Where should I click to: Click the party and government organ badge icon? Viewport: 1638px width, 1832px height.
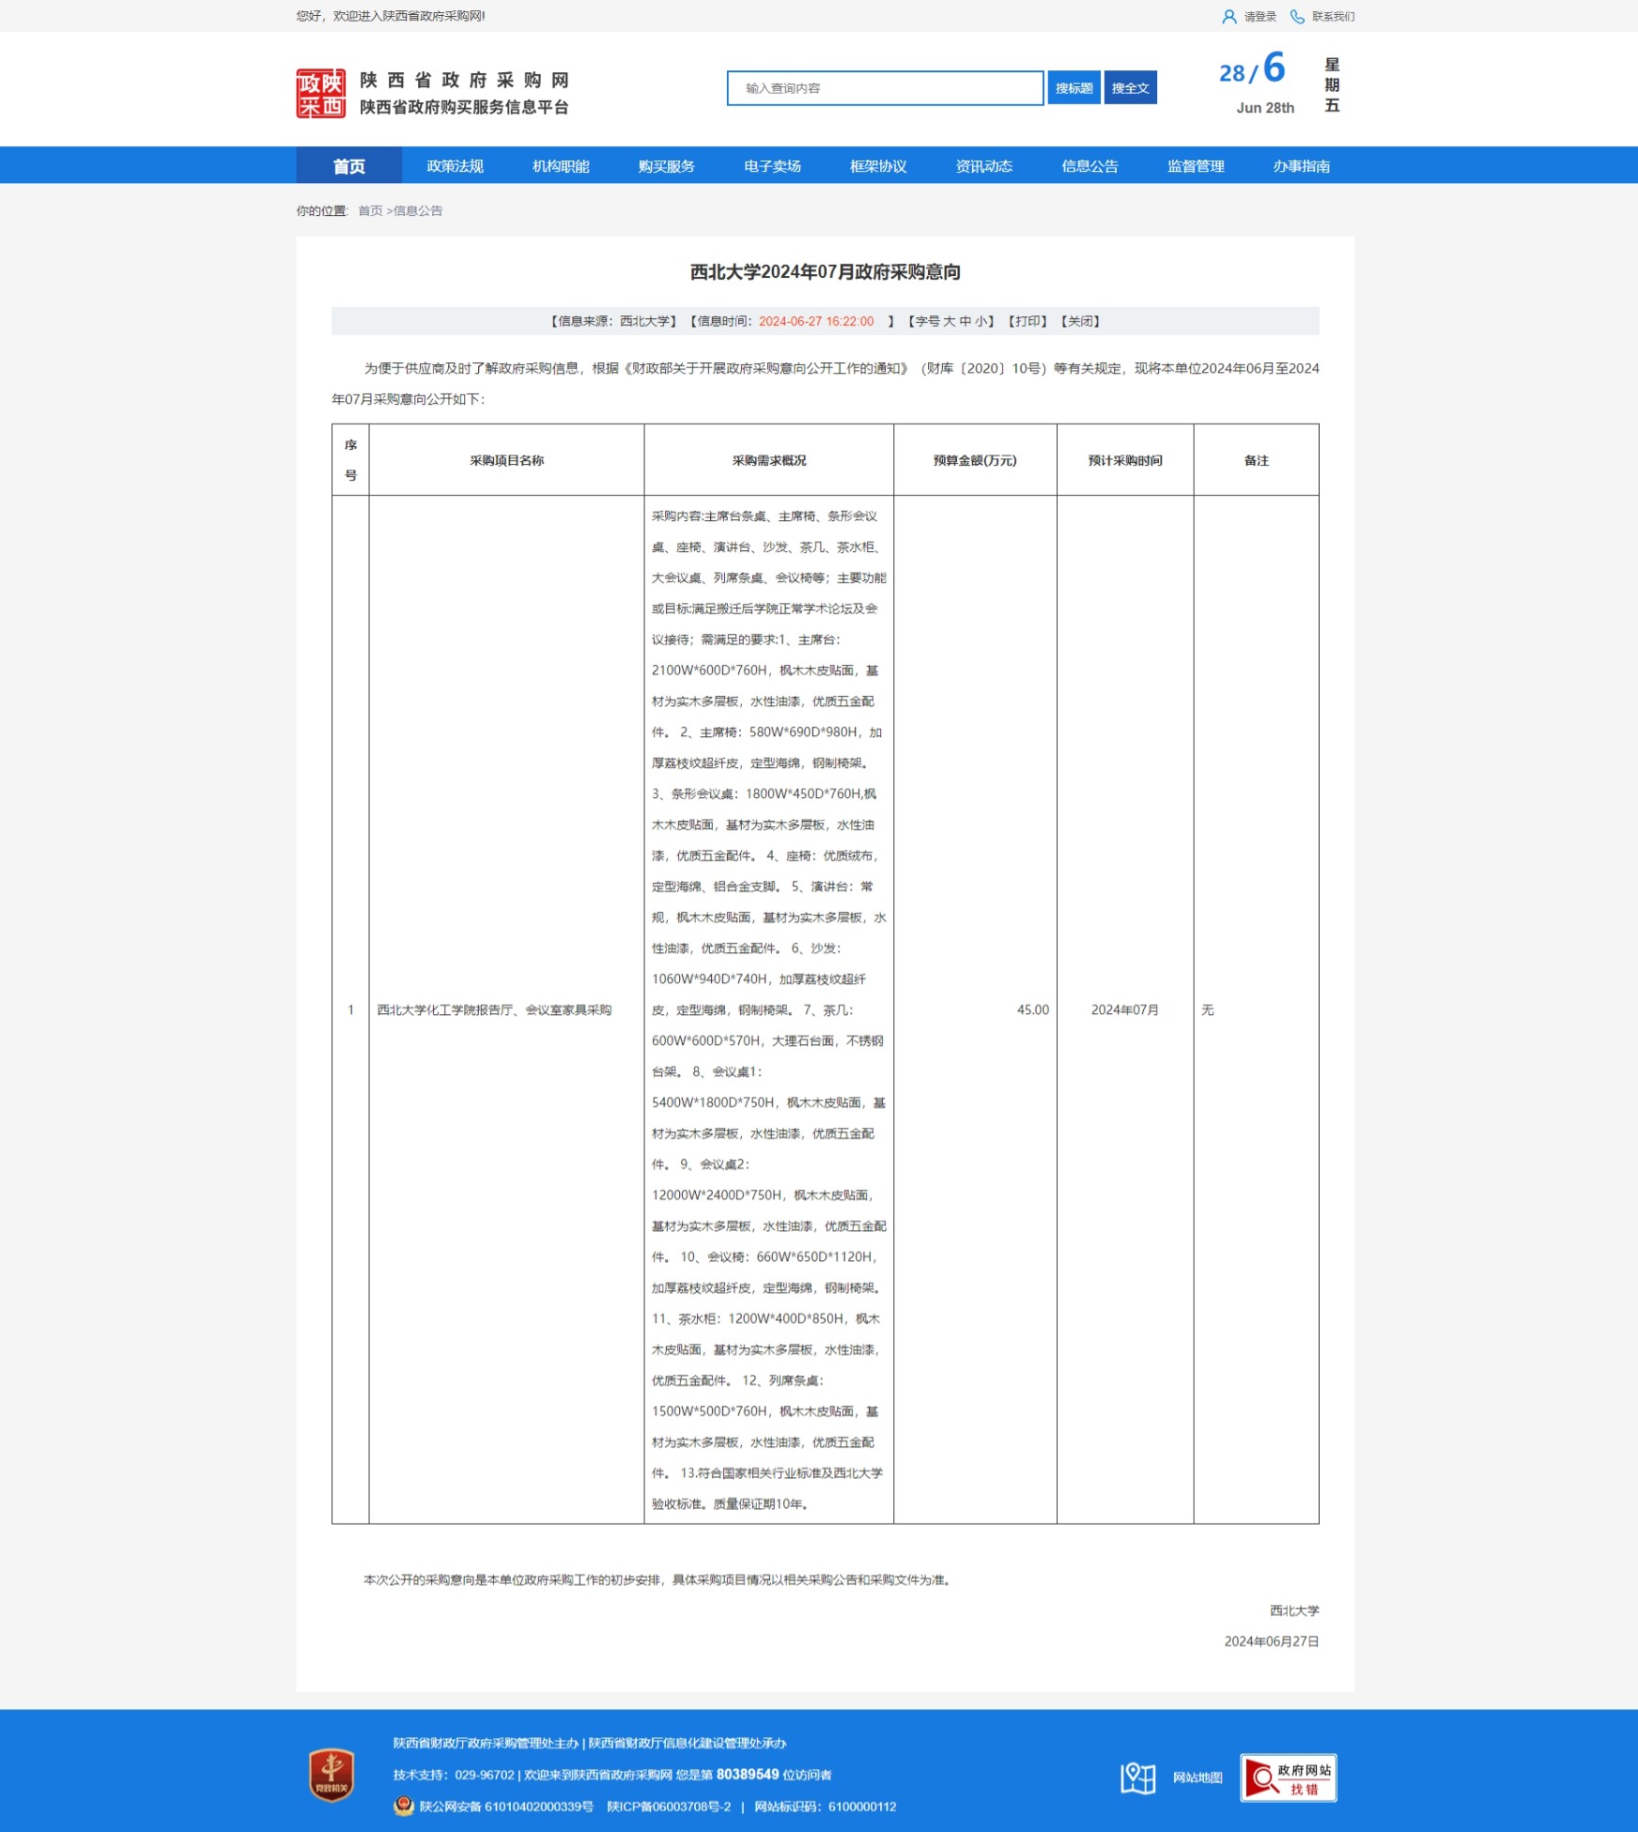[x=332, y=1775]
